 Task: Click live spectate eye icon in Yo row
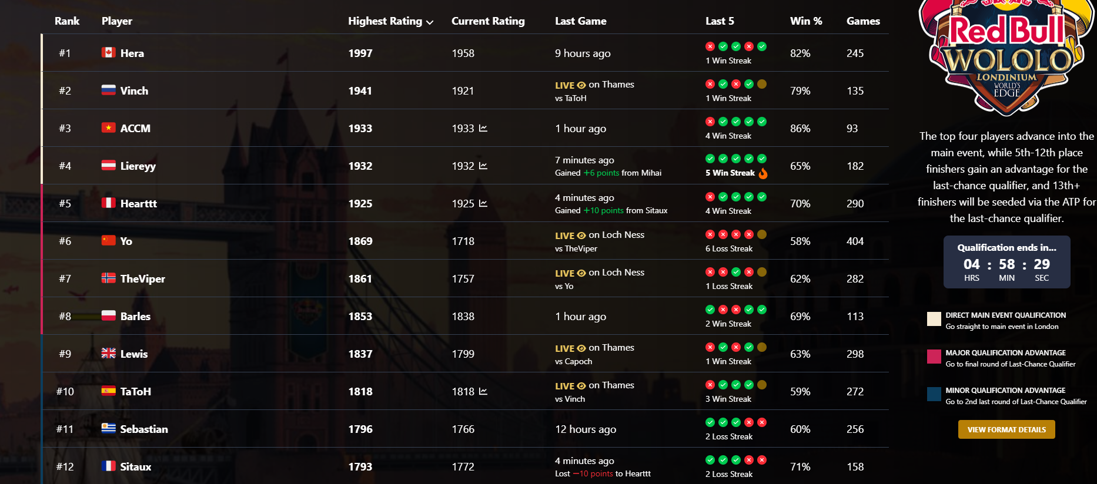pos(581,236)
